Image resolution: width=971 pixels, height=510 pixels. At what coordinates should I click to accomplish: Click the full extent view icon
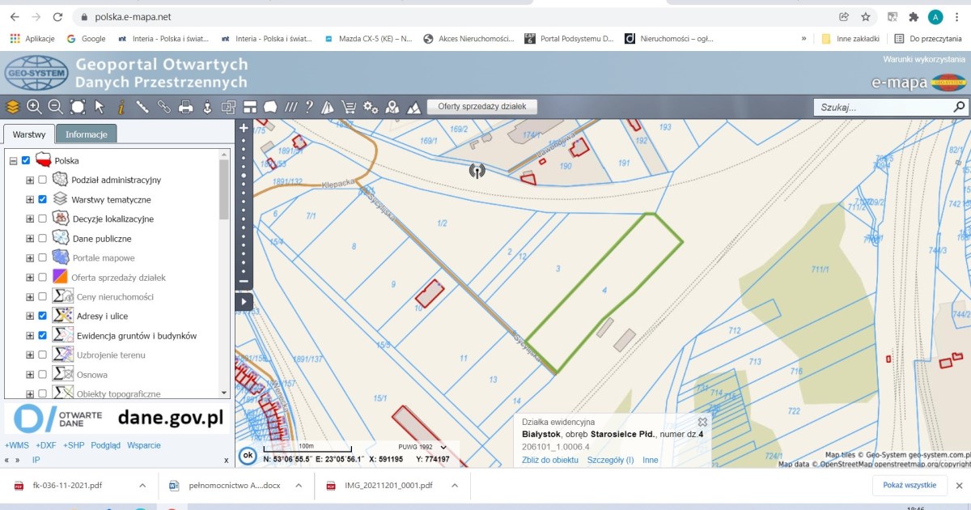(x=78, y=107)
